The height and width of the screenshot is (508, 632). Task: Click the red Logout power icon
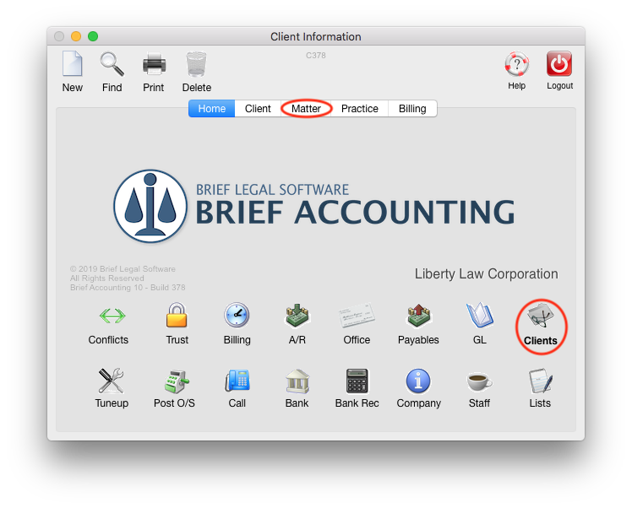[559, 63]
